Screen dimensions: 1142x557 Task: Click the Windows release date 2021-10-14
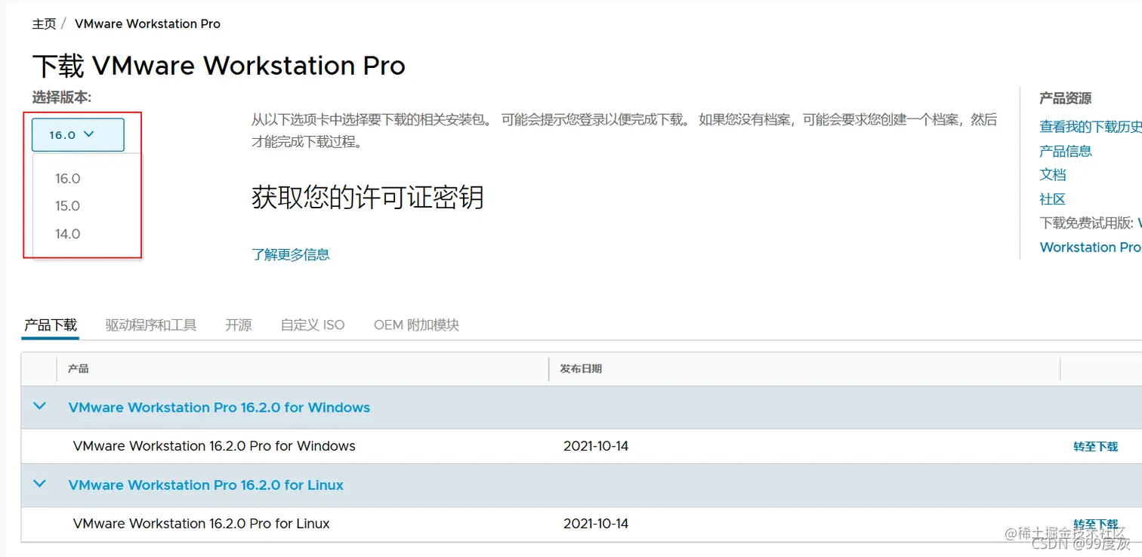[596, 446]
